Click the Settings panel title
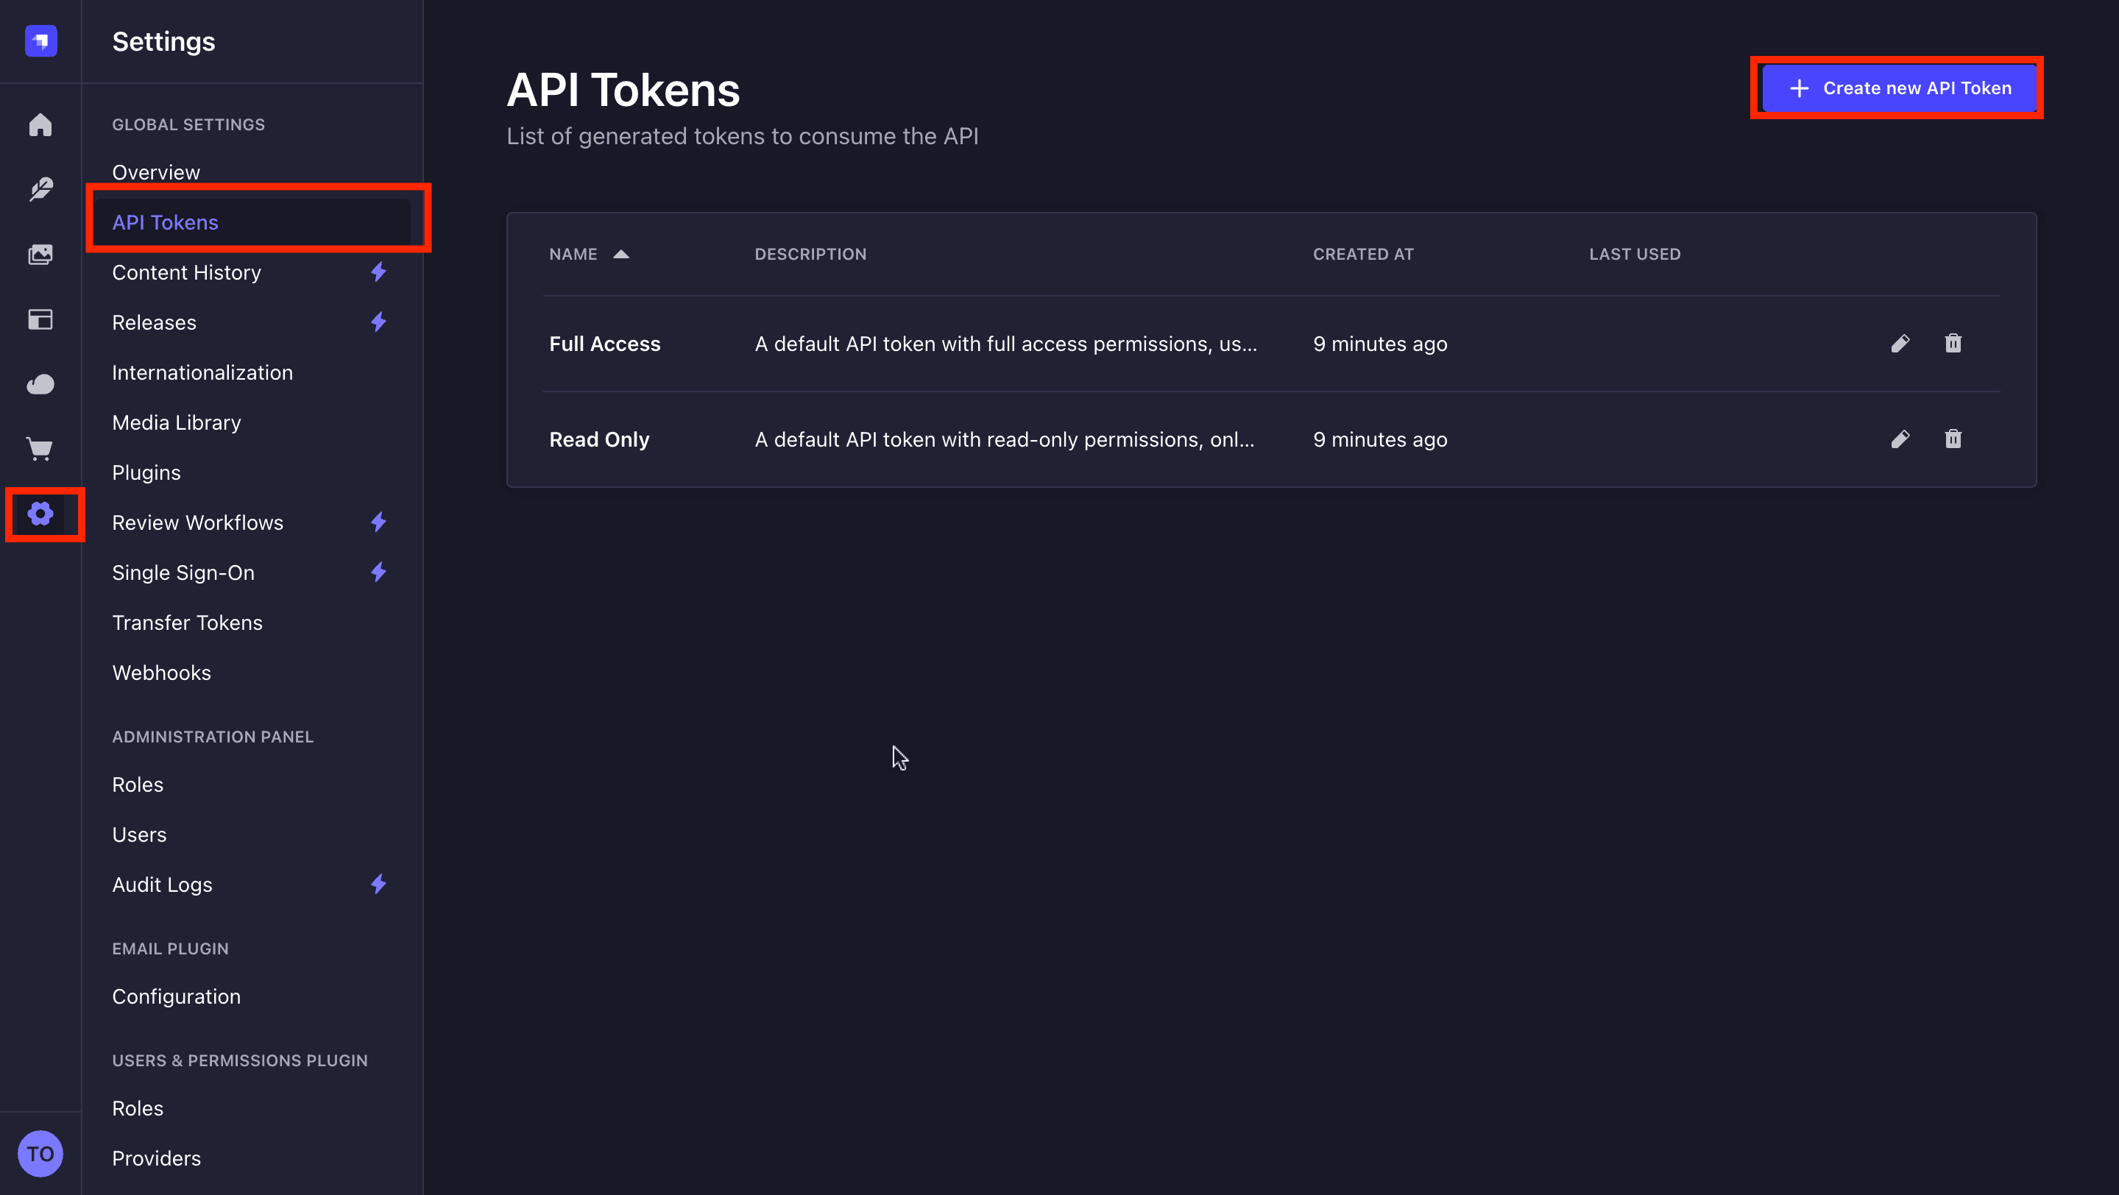Viewport: 2119px width, 1195px height. (163, 41)
